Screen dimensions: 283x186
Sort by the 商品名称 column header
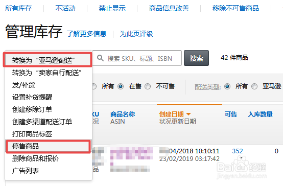coord(123,114)
